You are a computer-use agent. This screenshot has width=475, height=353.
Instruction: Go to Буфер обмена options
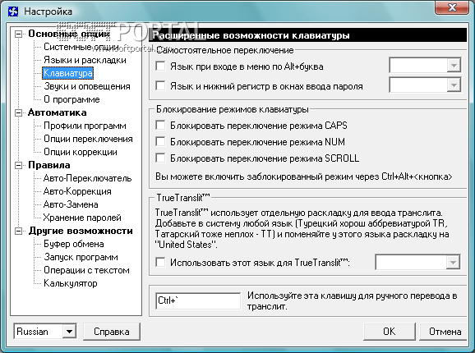74,244
